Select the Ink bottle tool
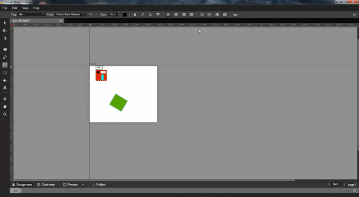Viewport: 359px width, 197px height. pos(5,88)
